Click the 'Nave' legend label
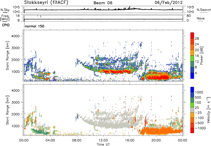The width and height of the screenshot is (211, 146). 201,18
